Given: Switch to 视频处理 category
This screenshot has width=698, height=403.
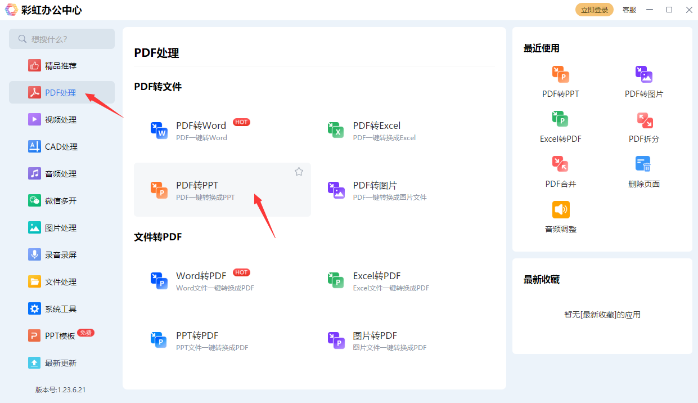Looking at the screenshot, I should click(x=62, y=119).
